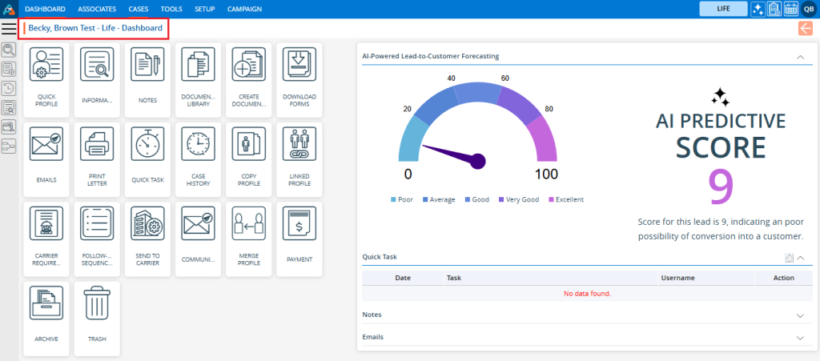Click the QB user avatar

(808, 9)
